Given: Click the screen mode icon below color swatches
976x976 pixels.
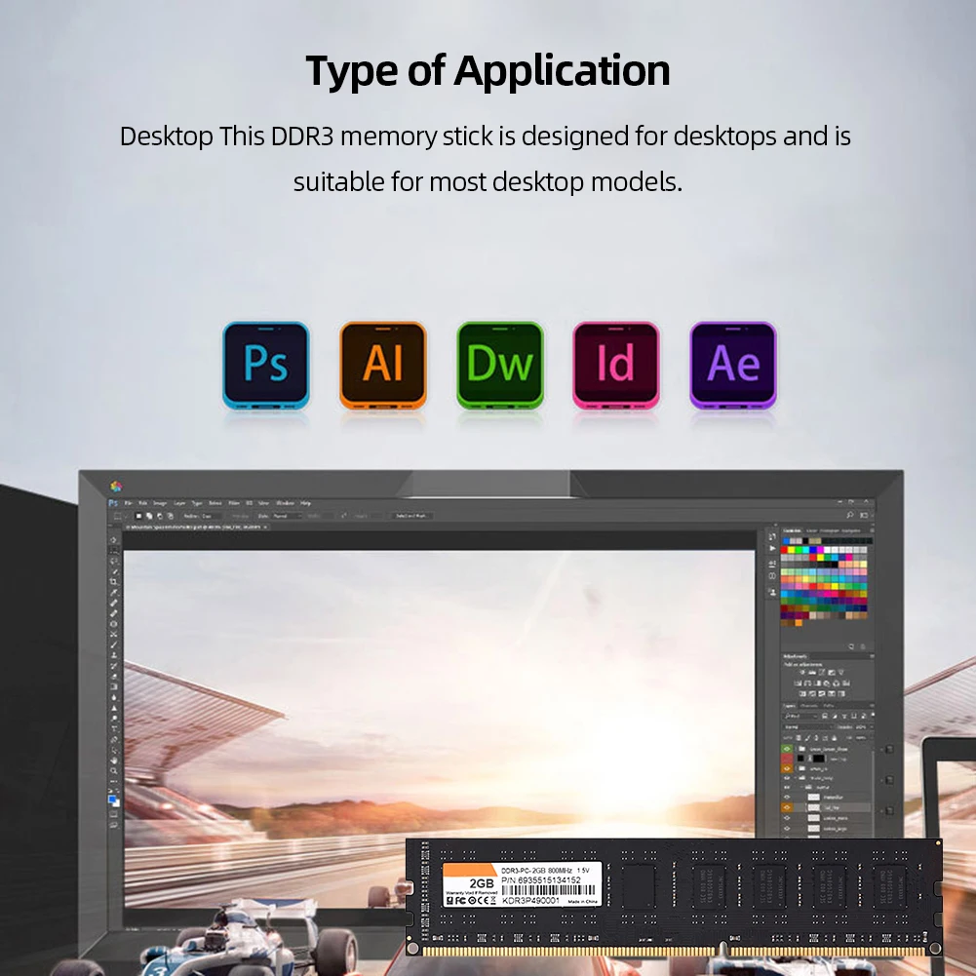Looking at the screenshot, I should [x=113, y=825].
